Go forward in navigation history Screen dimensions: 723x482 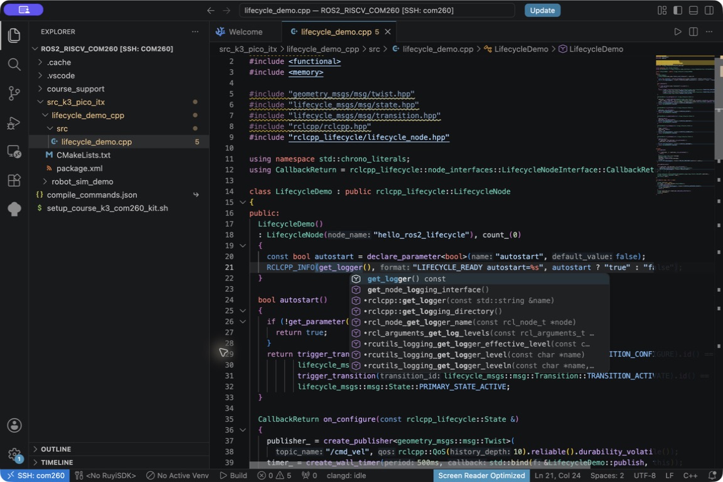pyautogui.click(x=227, y=10)
